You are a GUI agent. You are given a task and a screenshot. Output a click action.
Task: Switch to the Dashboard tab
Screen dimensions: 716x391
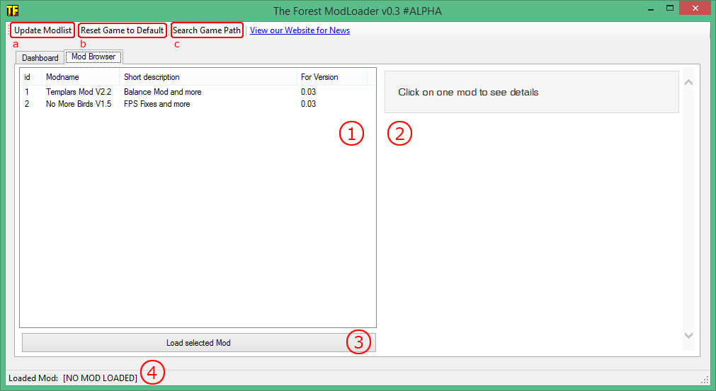click(40, 58)
